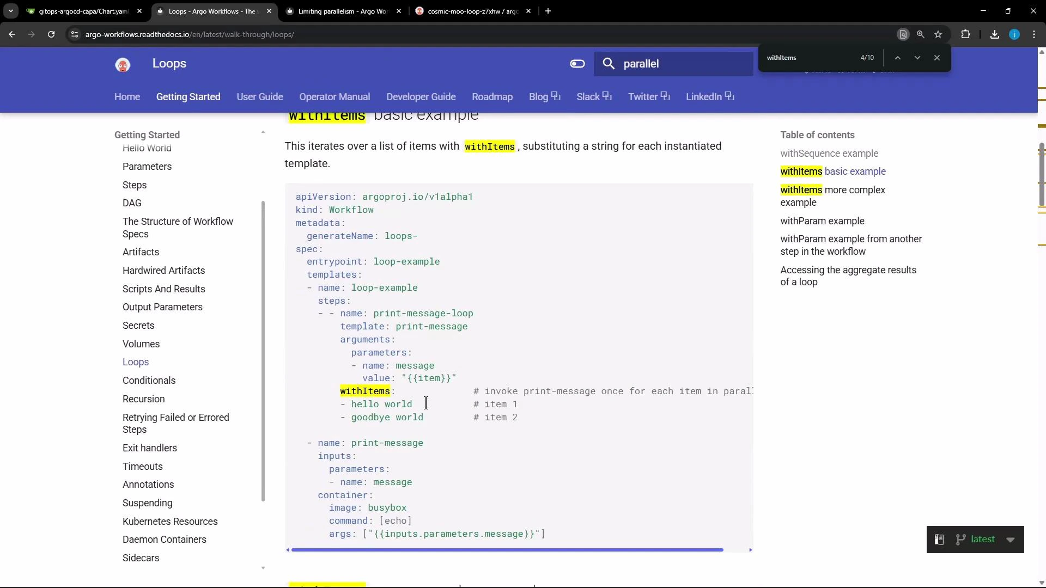Viewport: 1046px width, 588px height.
Task: Toggle the light/dark color scheme switch
Action: click(x=577, y=64)
